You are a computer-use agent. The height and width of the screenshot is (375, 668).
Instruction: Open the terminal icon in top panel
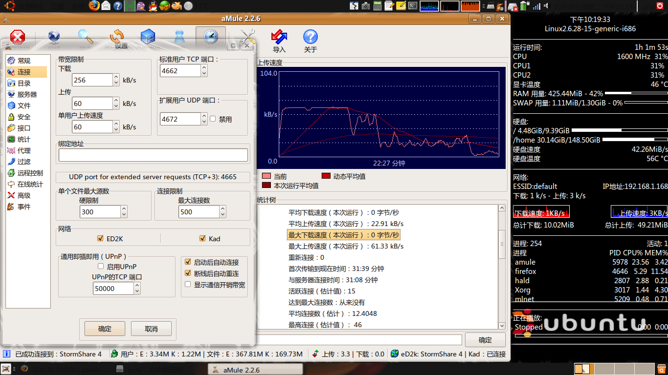point(413,6)
